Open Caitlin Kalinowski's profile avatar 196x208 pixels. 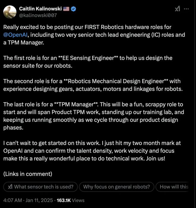coord(10,12)
